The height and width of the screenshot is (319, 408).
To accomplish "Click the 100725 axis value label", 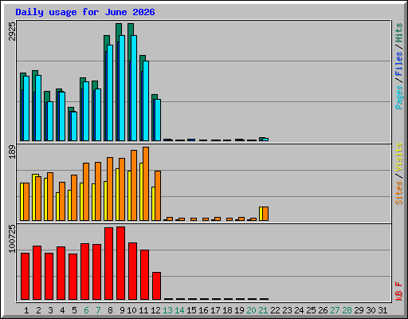I will [12, 238].
